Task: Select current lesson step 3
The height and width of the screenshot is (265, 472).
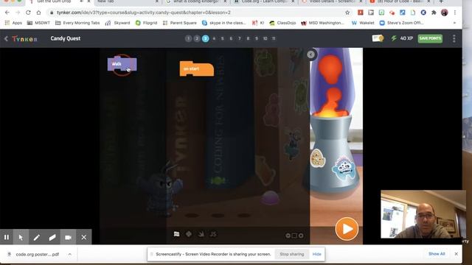Action: click(x=205, y=38)
